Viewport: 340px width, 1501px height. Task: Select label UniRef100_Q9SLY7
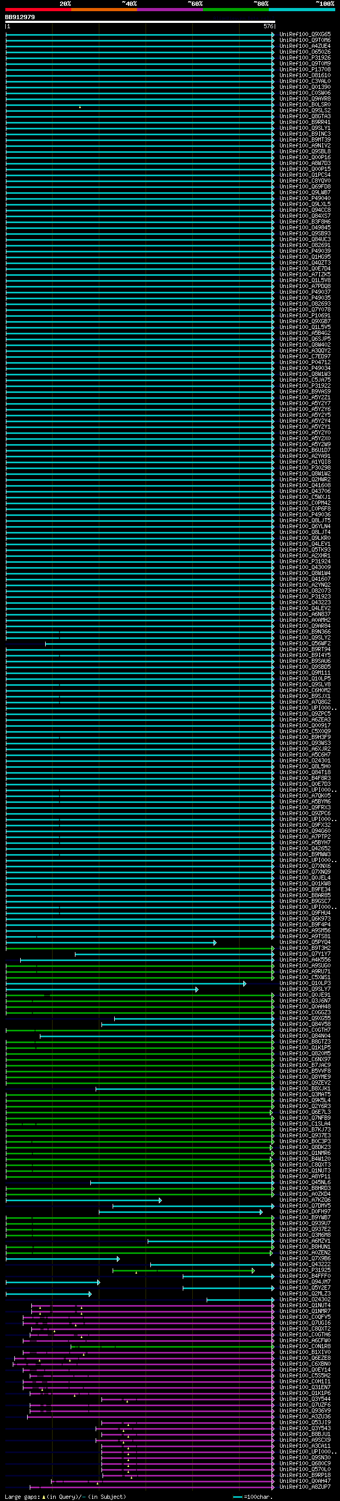point(305,989)
